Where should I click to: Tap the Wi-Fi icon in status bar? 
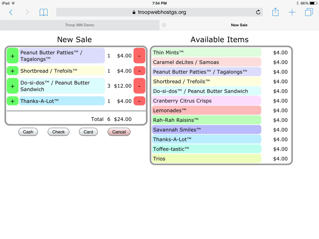pos(13,3)
